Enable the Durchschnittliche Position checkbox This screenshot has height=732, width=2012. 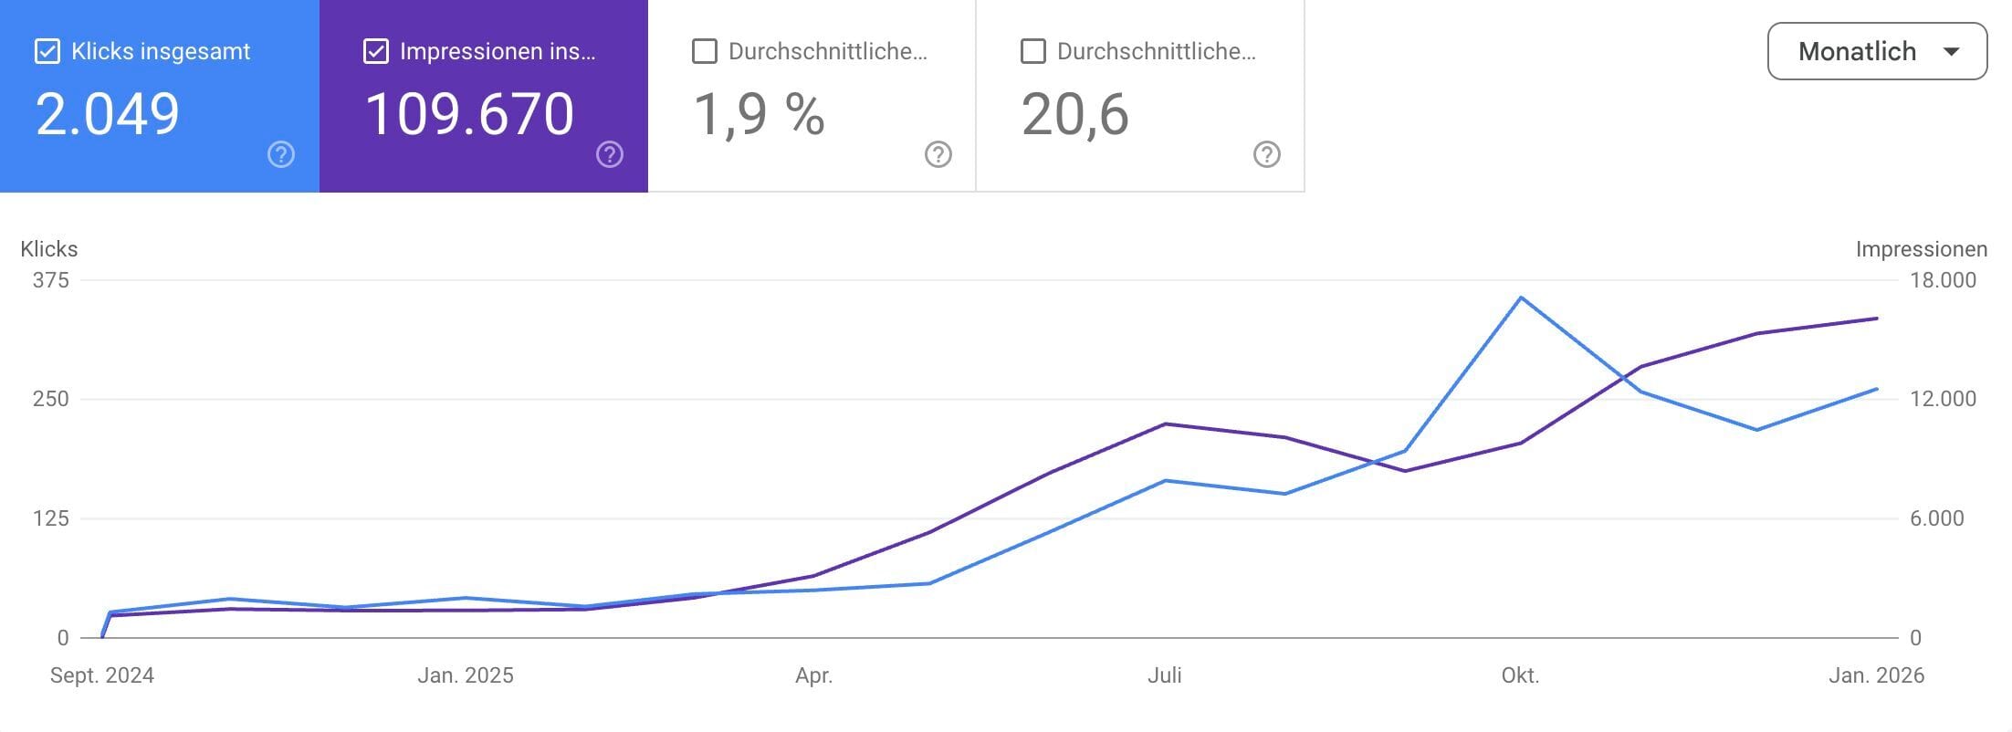coord(1033,52)
